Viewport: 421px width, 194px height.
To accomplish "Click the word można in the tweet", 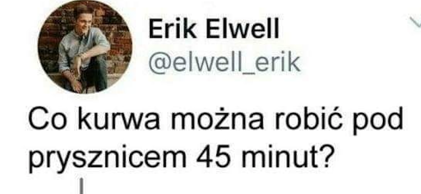I will pos(218,119).
